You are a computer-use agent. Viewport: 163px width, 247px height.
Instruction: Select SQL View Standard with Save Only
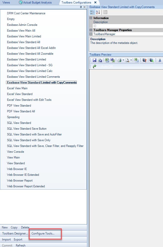(x=29, y=140)
